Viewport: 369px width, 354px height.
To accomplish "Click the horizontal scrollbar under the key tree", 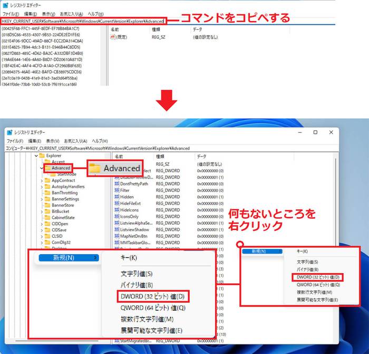I will [57, 341].
